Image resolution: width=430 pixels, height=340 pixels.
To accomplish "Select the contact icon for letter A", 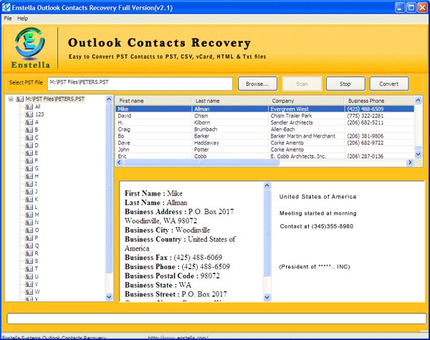I will 29,122.
